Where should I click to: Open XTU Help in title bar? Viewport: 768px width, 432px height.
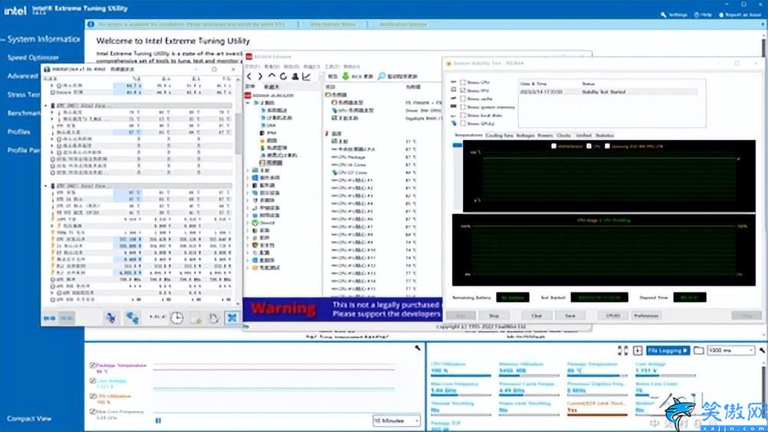coord(702,15)
